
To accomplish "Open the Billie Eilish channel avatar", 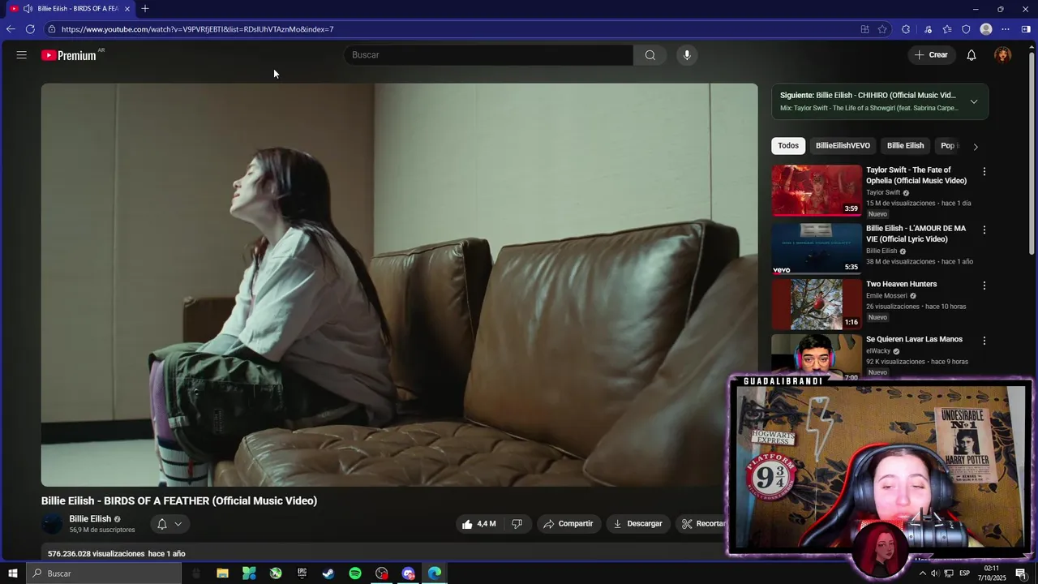I will tap(52, 524).
